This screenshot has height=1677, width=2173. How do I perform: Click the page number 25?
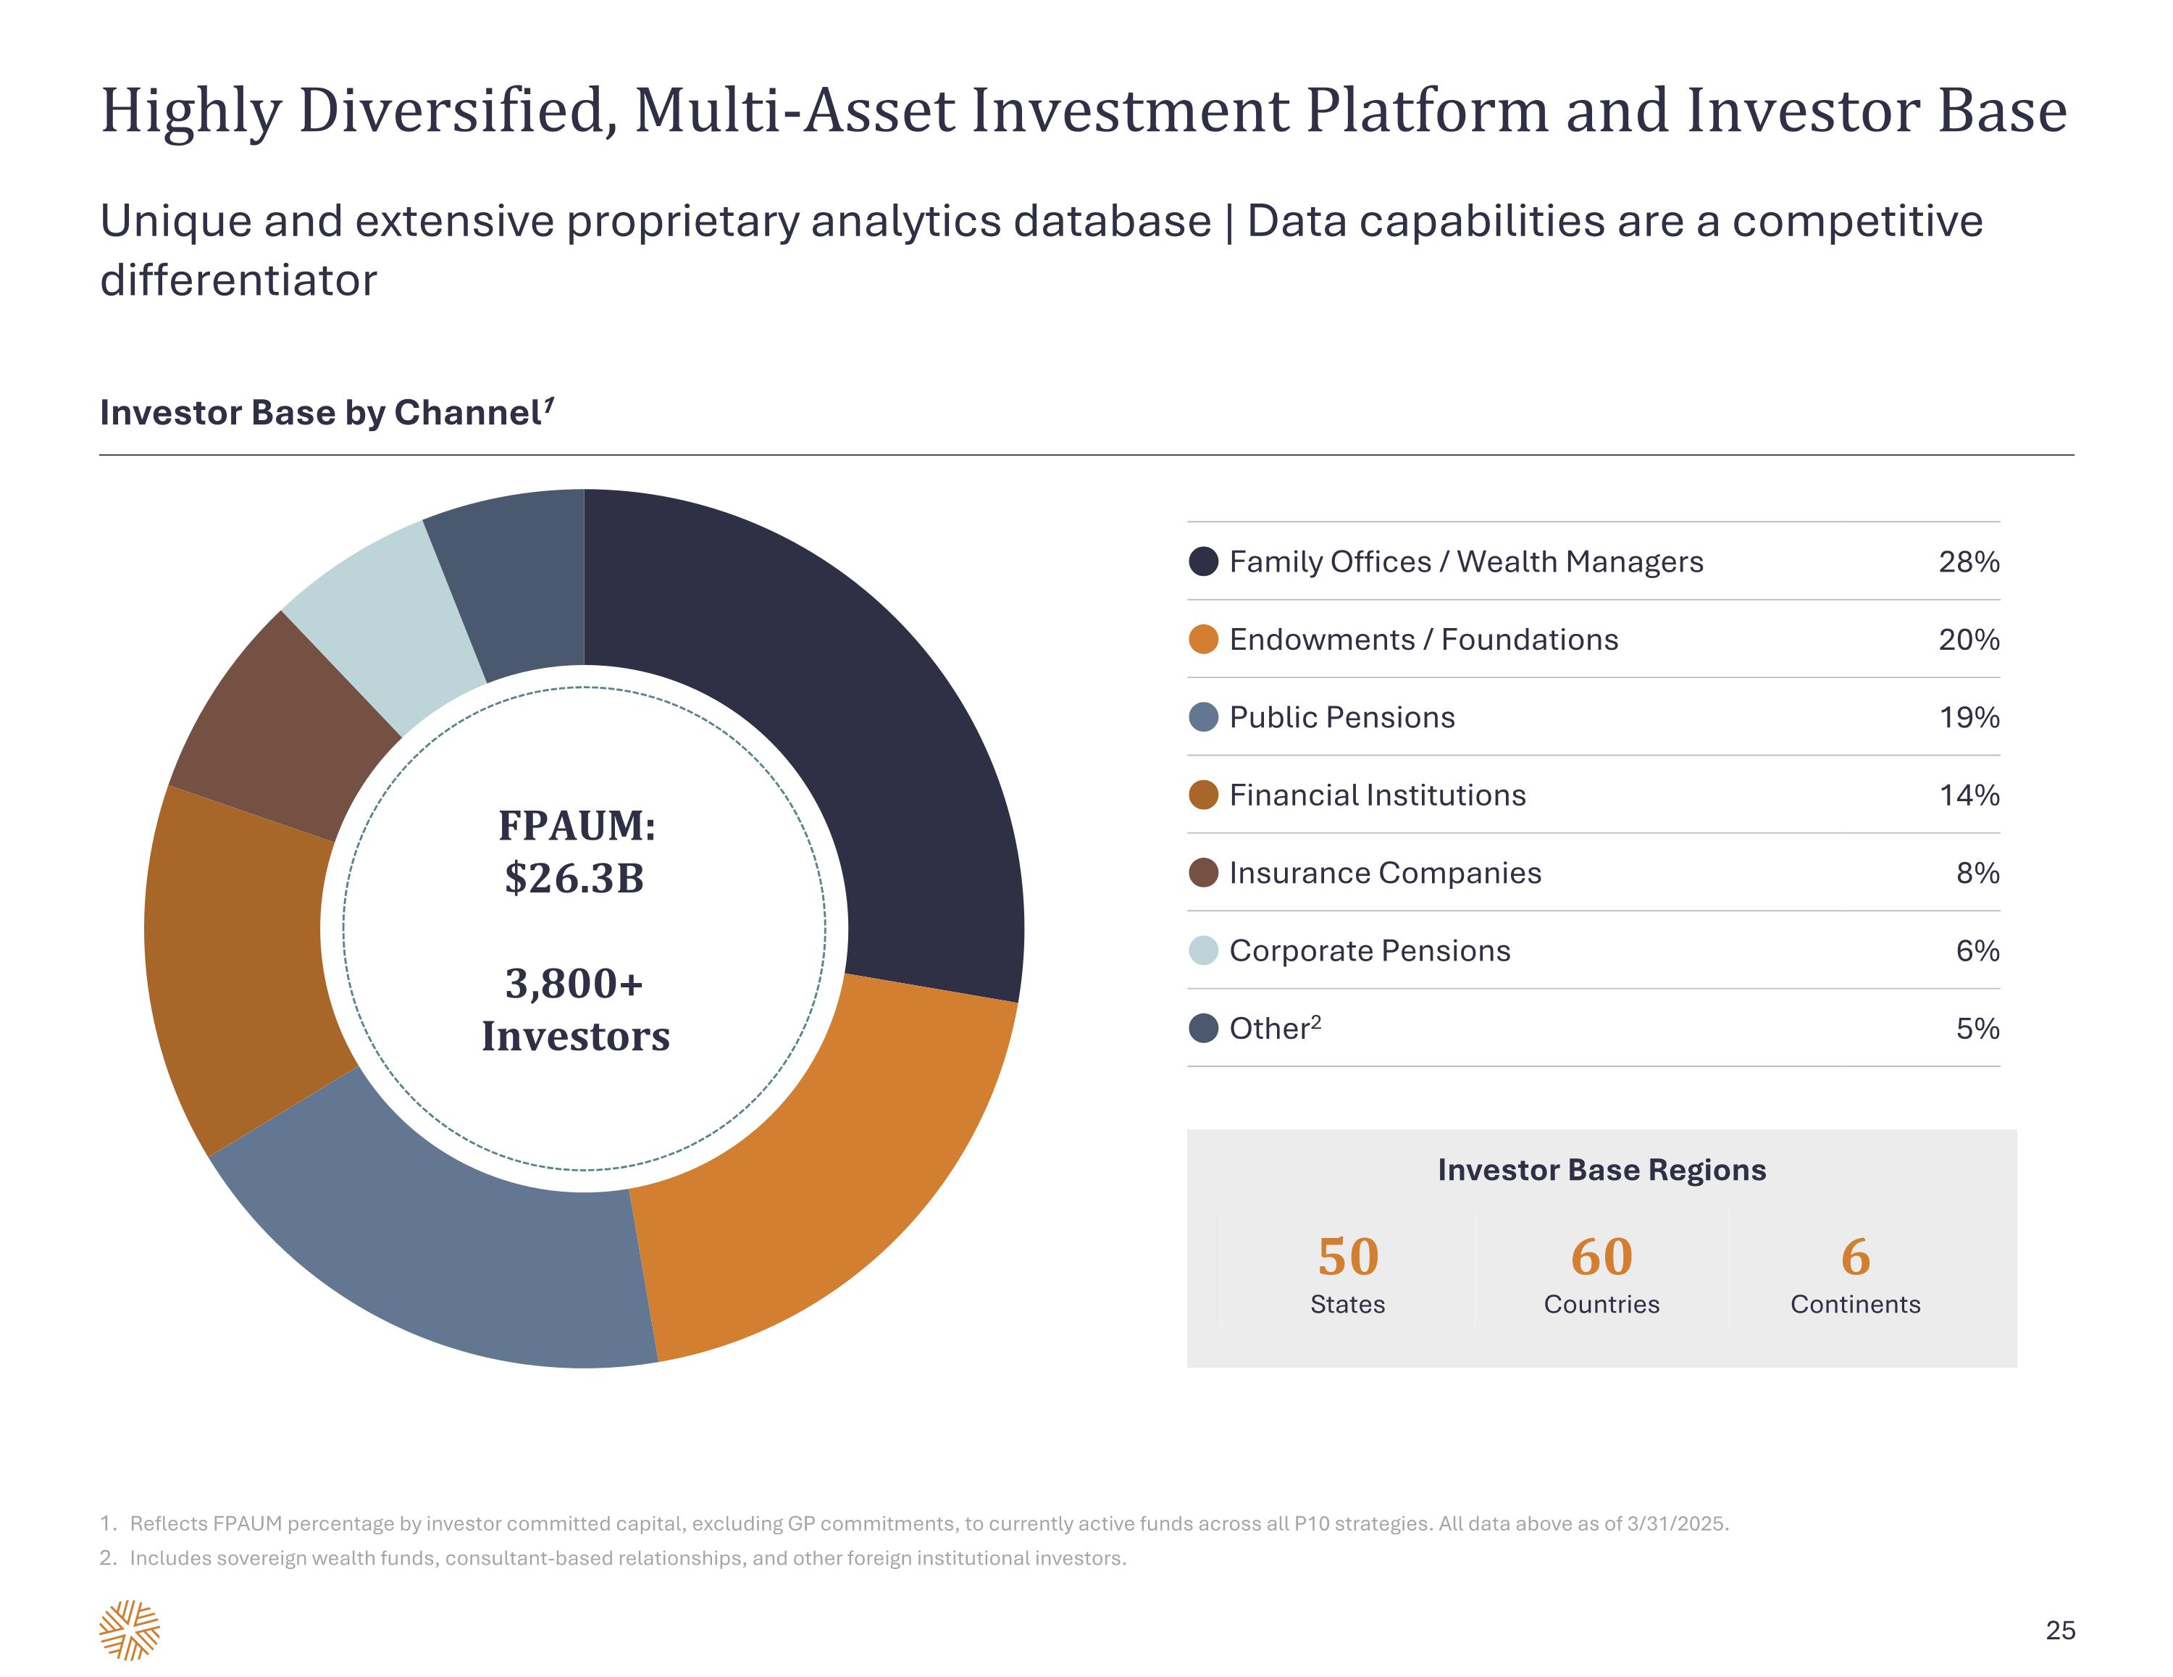pyautogui.click(x=2059, y=1630)
